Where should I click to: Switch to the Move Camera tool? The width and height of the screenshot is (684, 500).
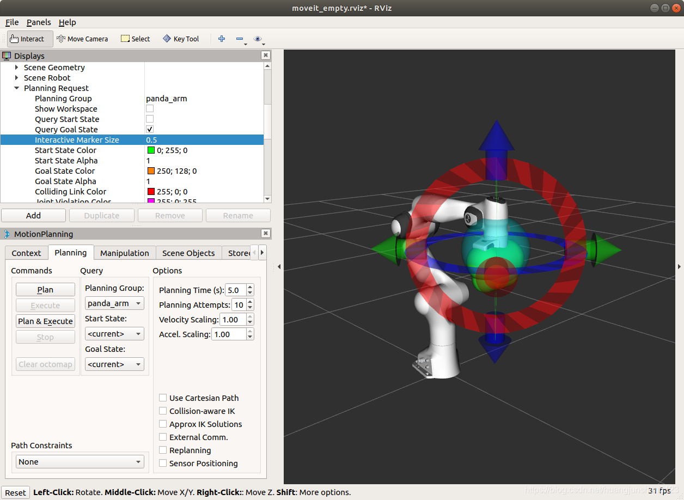[x=82, y=39]
